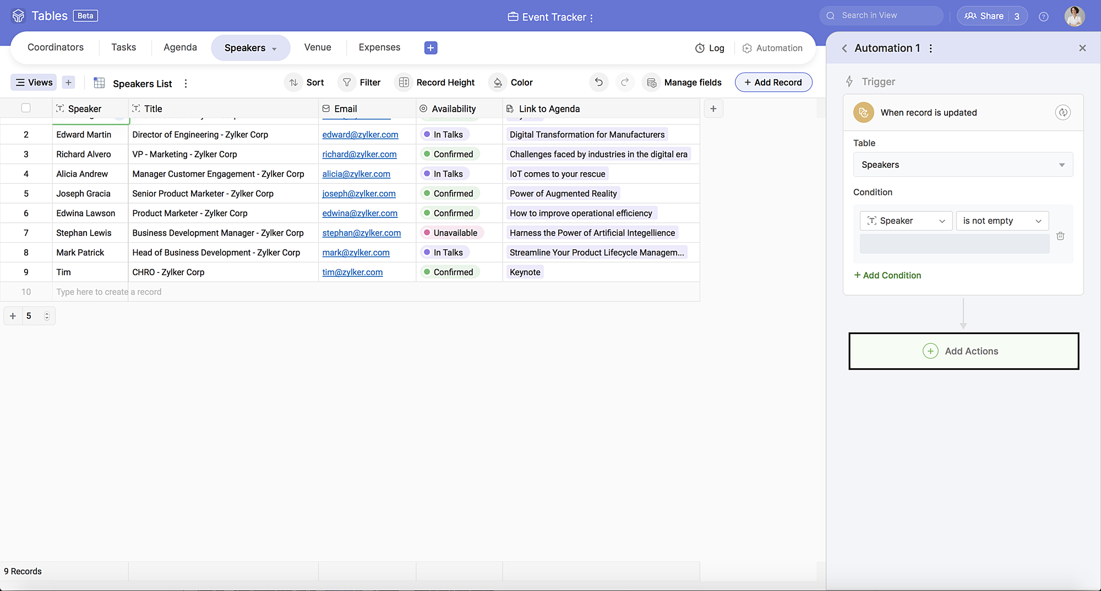Click the Add Actions button
The width and height of the screenshot is (1101, 591).
[x=963, y=351]
